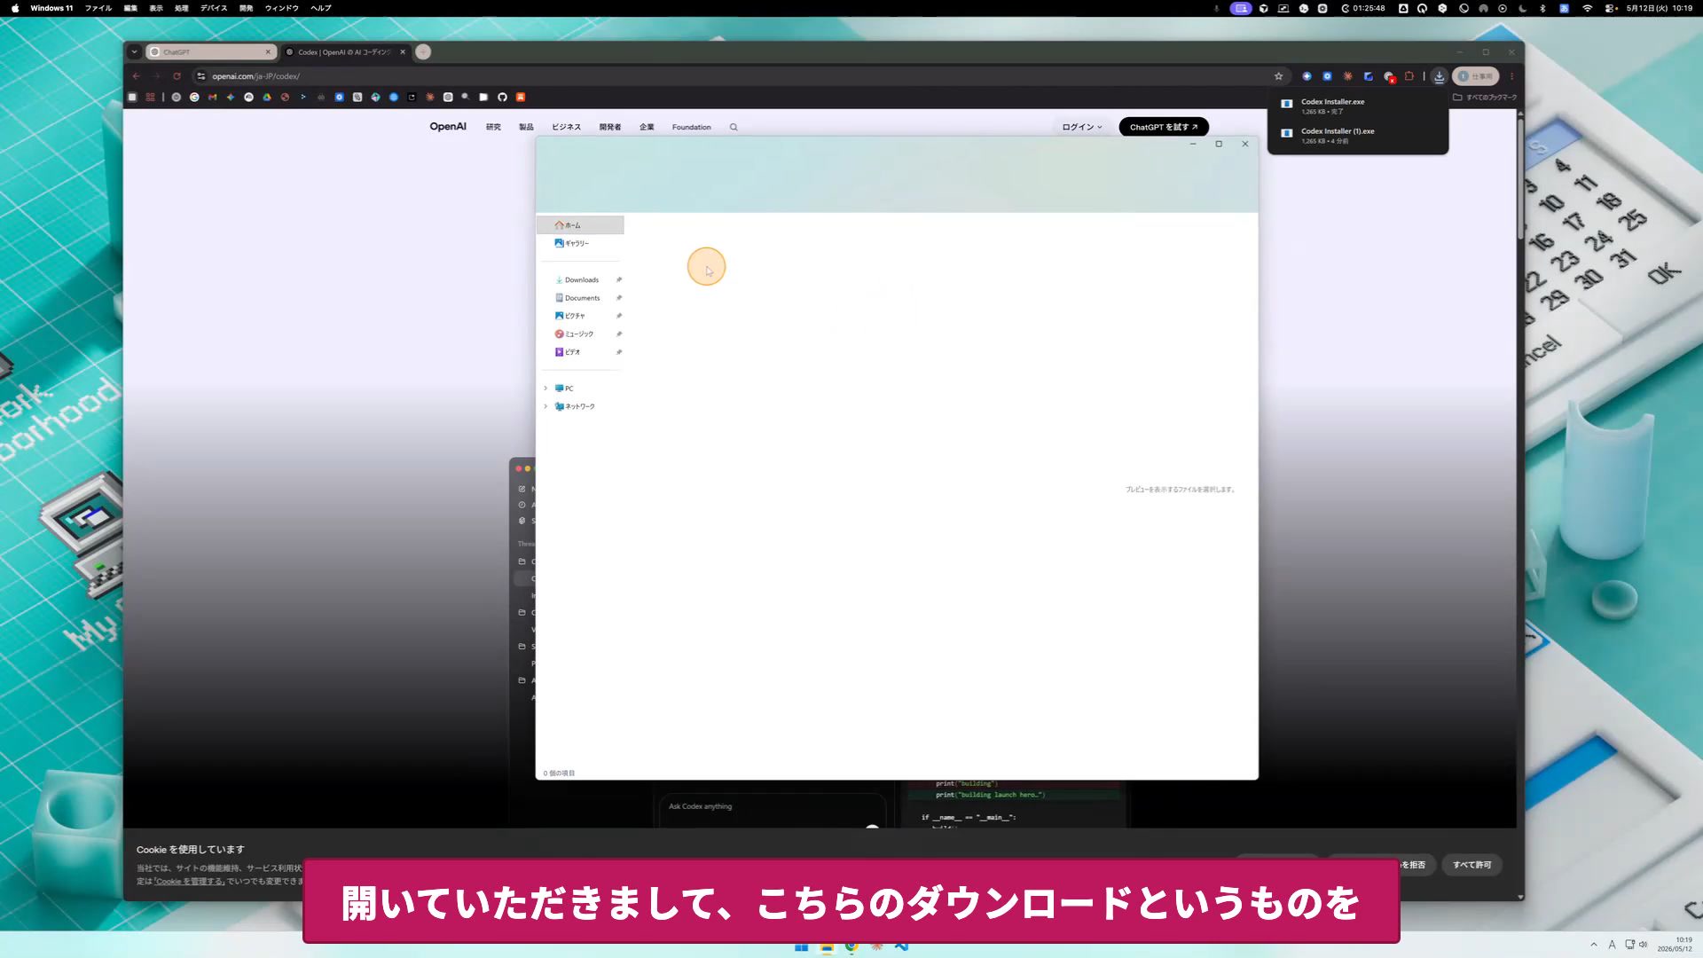Image resolution: width=1703 pixels, height=958 pixels.
Task: Click the search icon on OpenAI navigation
Action: pos(734,127)
